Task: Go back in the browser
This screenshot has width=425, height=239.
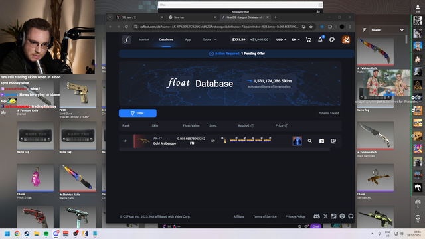Action: click(110, 27)
